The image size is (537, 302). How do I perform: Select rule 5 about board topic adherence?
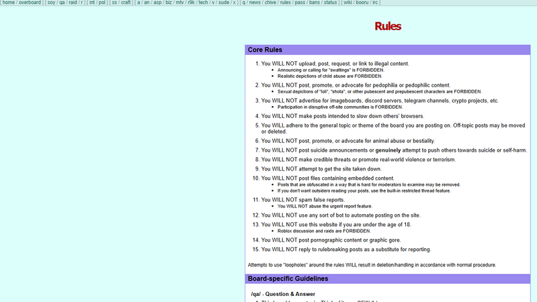click(x=393, y=129)
